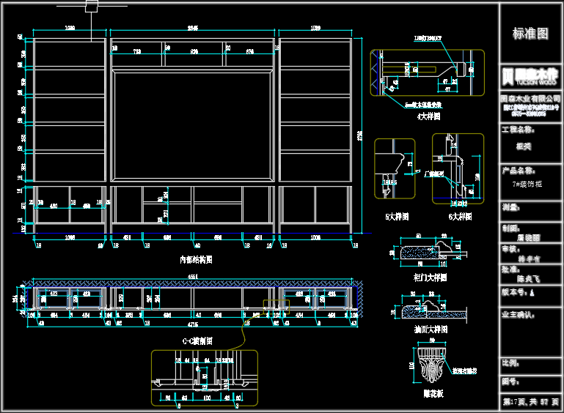Select the C-C剖视图 caption text
Viewport: 564px width, 413px height.
coord(197,341)
